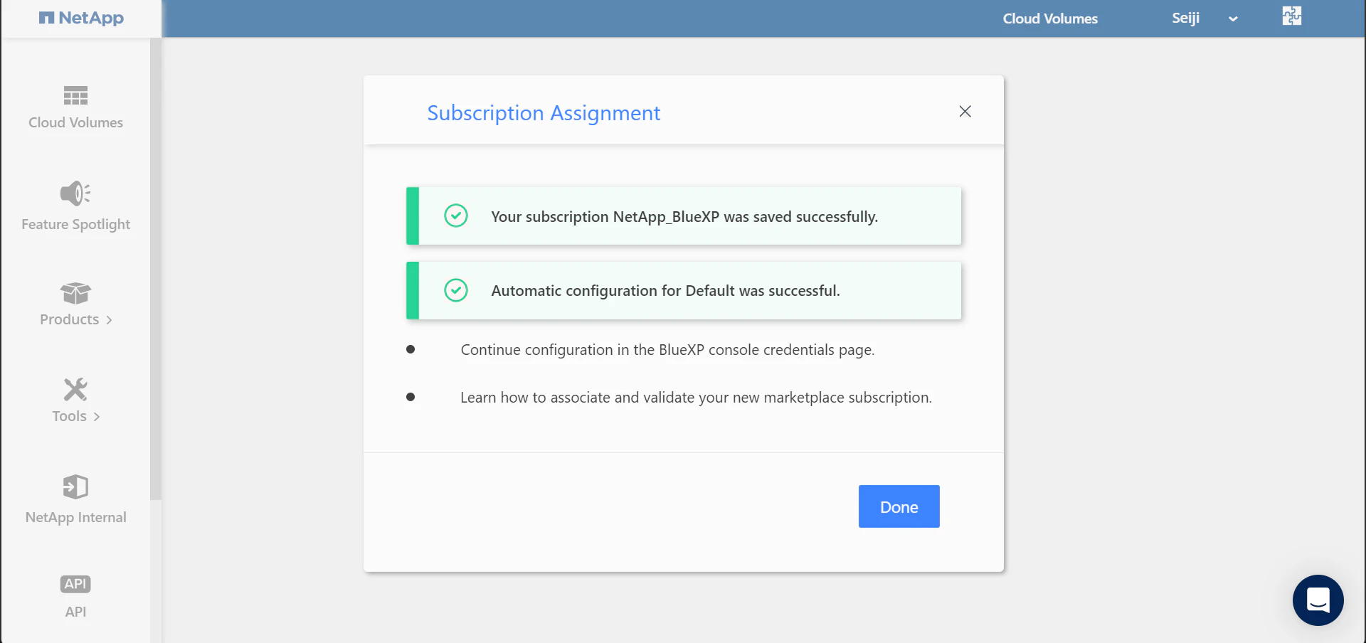Open the Feature Spotlight sidebar label
Screen dimensions: 1366x643
pyautogui.click(x=75, y=224)
